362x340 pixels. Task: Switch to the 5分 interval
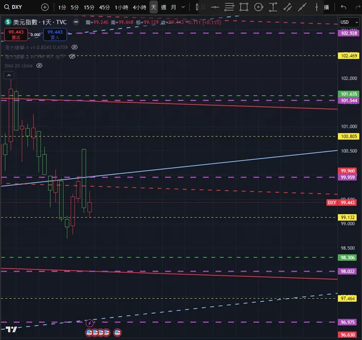74,7
